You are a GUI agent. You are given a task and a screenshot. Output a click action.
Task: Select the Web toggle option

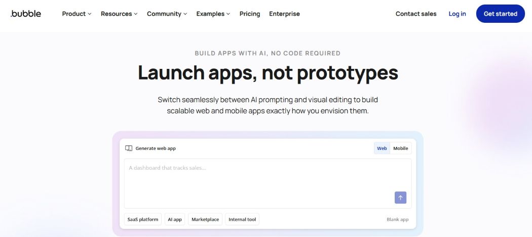click(382, 148)
